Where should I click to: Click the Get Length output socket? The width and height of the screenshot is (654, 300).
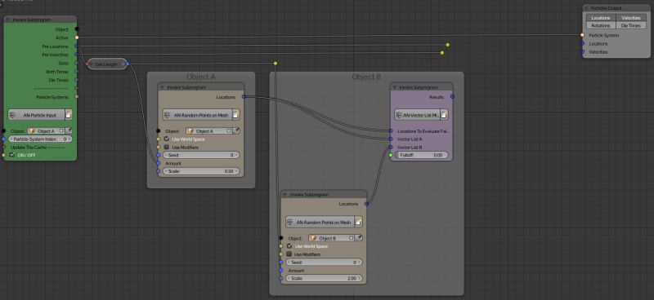[x=128, y=64]
